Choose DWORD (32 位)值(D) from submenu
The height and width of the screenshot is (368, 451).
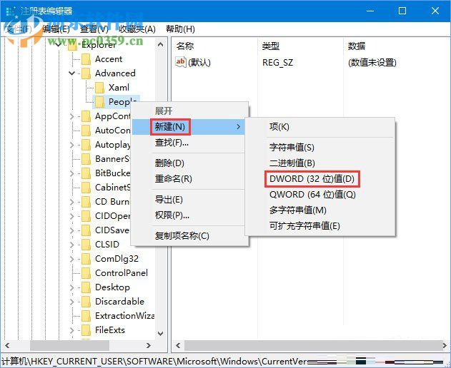click(312, 179)
